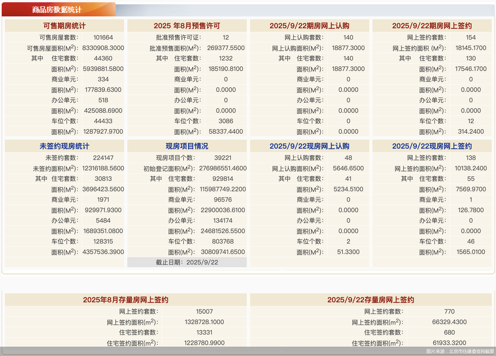Click the 商品房数据统计 title tab
Screen dimensions: 496x356
(57, 10)
